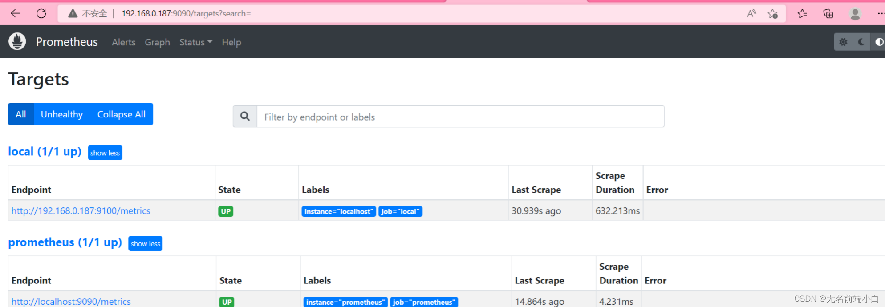
Task: Open the Graph page
Action: tap(157, 42)
